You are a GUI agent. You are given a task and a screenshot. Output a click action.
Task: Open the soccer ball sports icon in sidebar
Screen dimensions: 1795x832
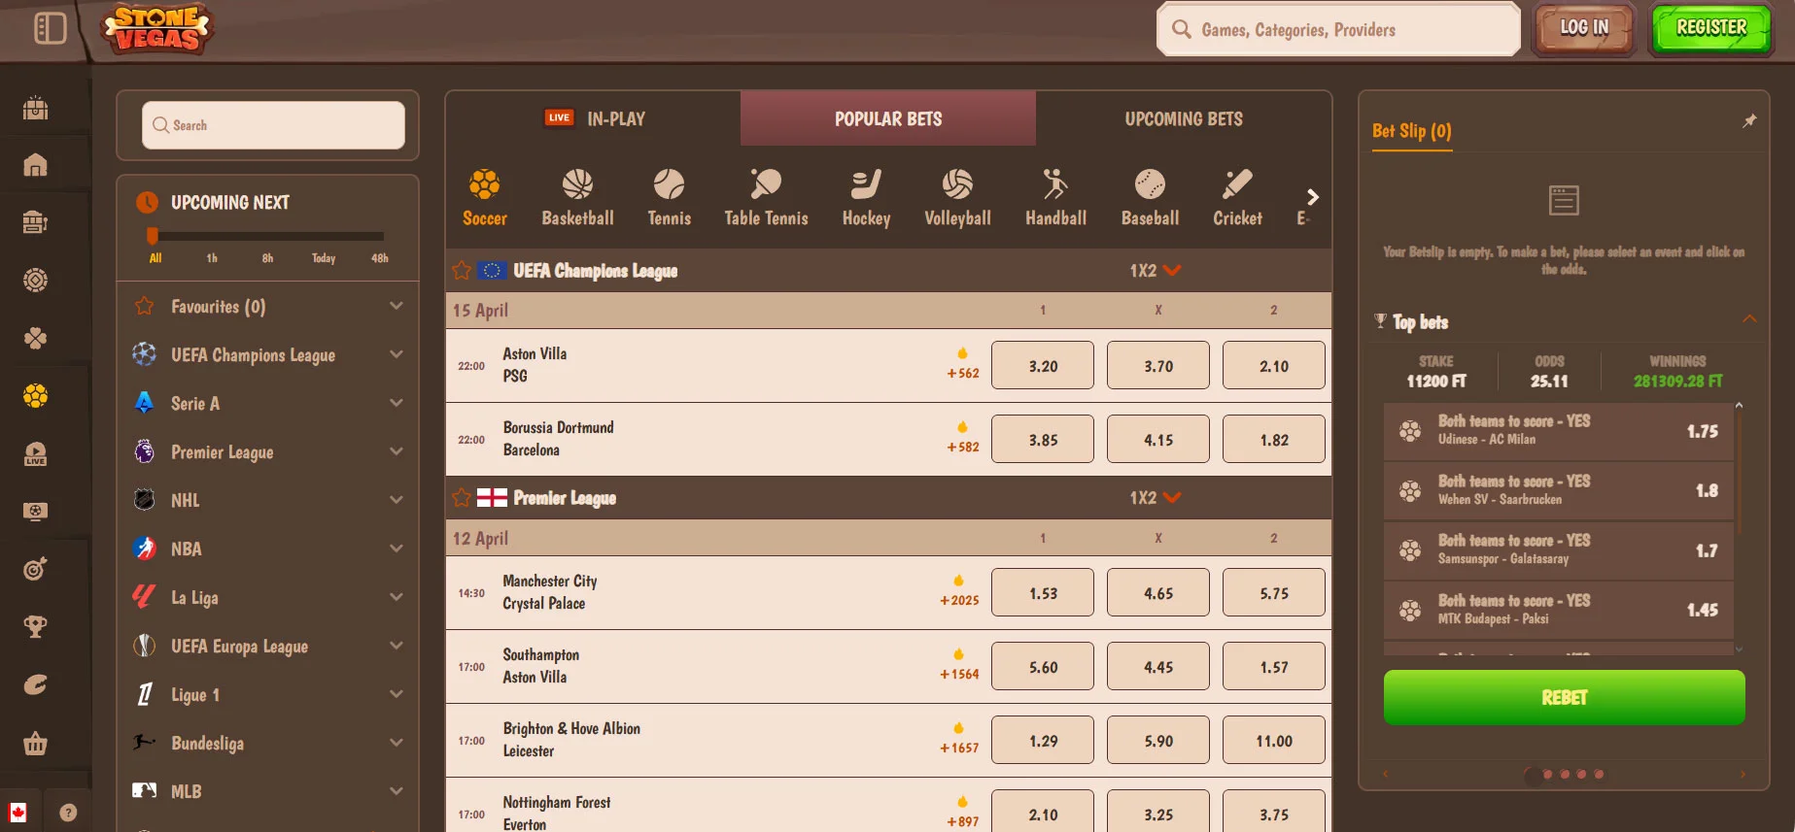(x=35, y=396)
